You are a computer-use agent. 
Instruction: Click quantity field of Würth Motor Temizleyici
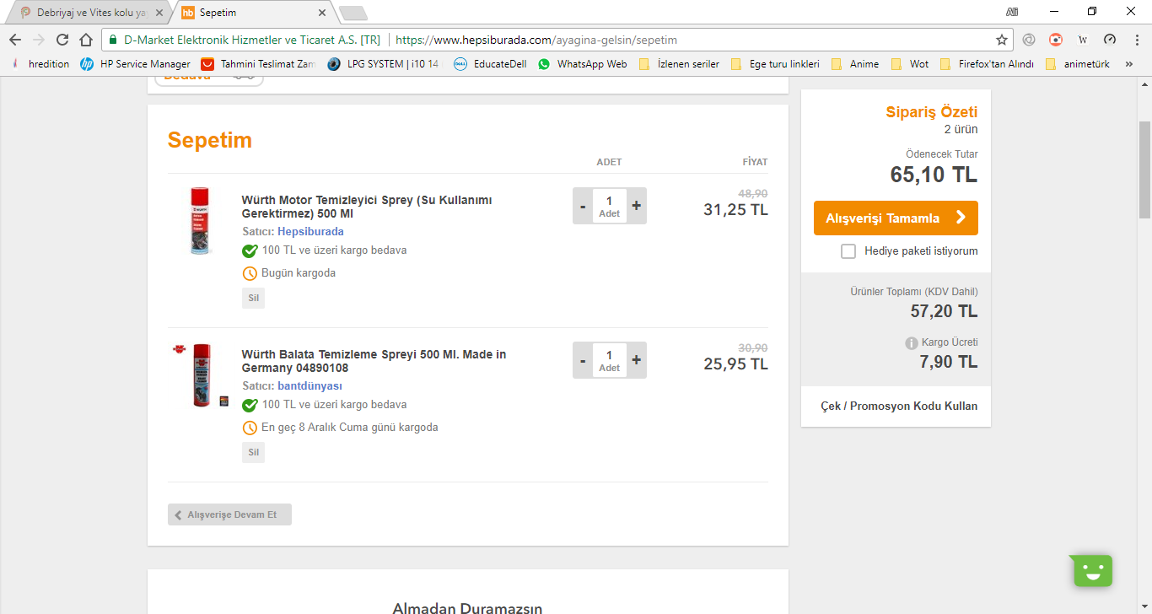(x=610, y=206)
